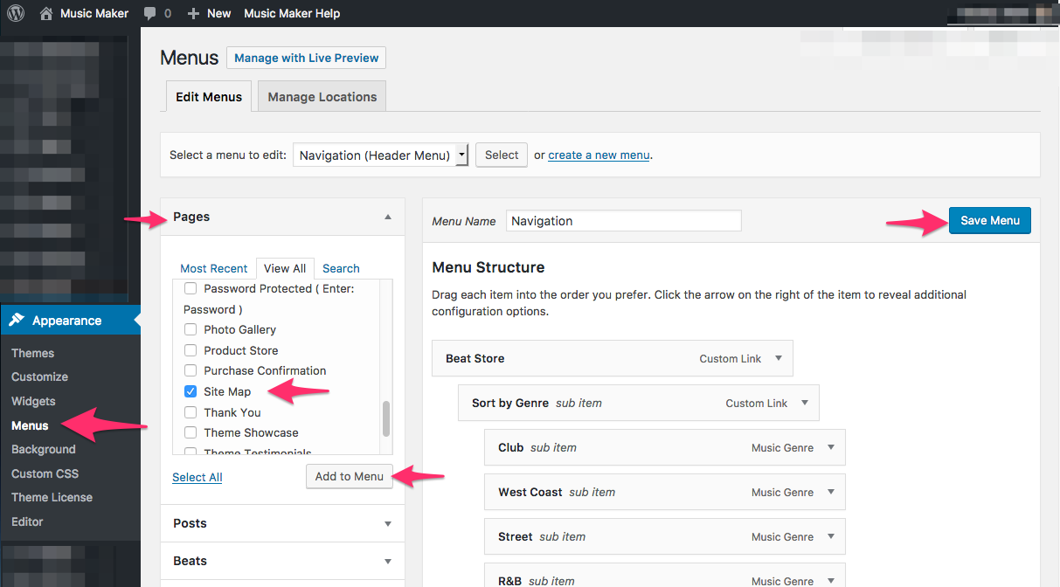Image resolution: width=1060 pixels, height=587 pixels.
Task: Open Customize in sidebar
Action: coord(39,376)
